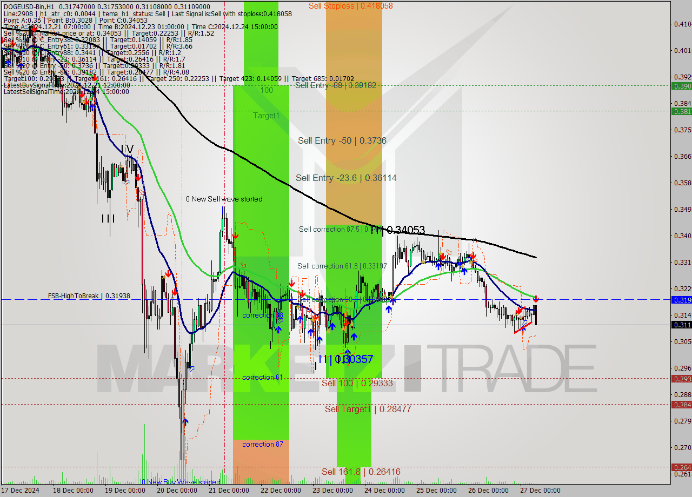Screen dimensions: 692x497
Task: Click the green 0.390 price tag on the axis
Action: (681, 86)
